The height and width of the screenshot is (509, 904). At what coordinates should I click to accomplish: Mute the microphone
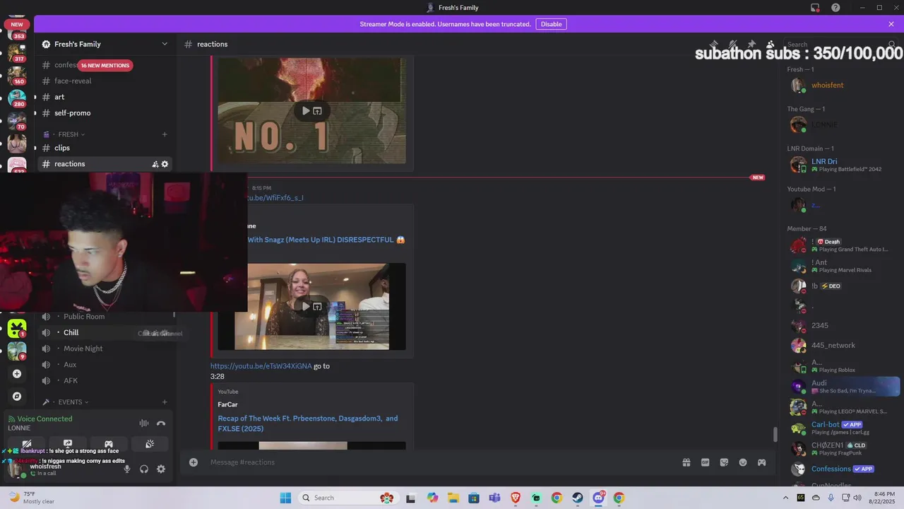(x=127, y=469)
